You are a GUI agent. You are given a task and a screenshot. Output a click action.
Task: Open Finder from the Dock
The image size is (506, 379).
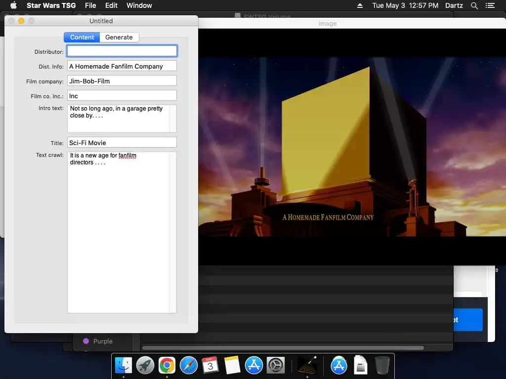[124, 366]
